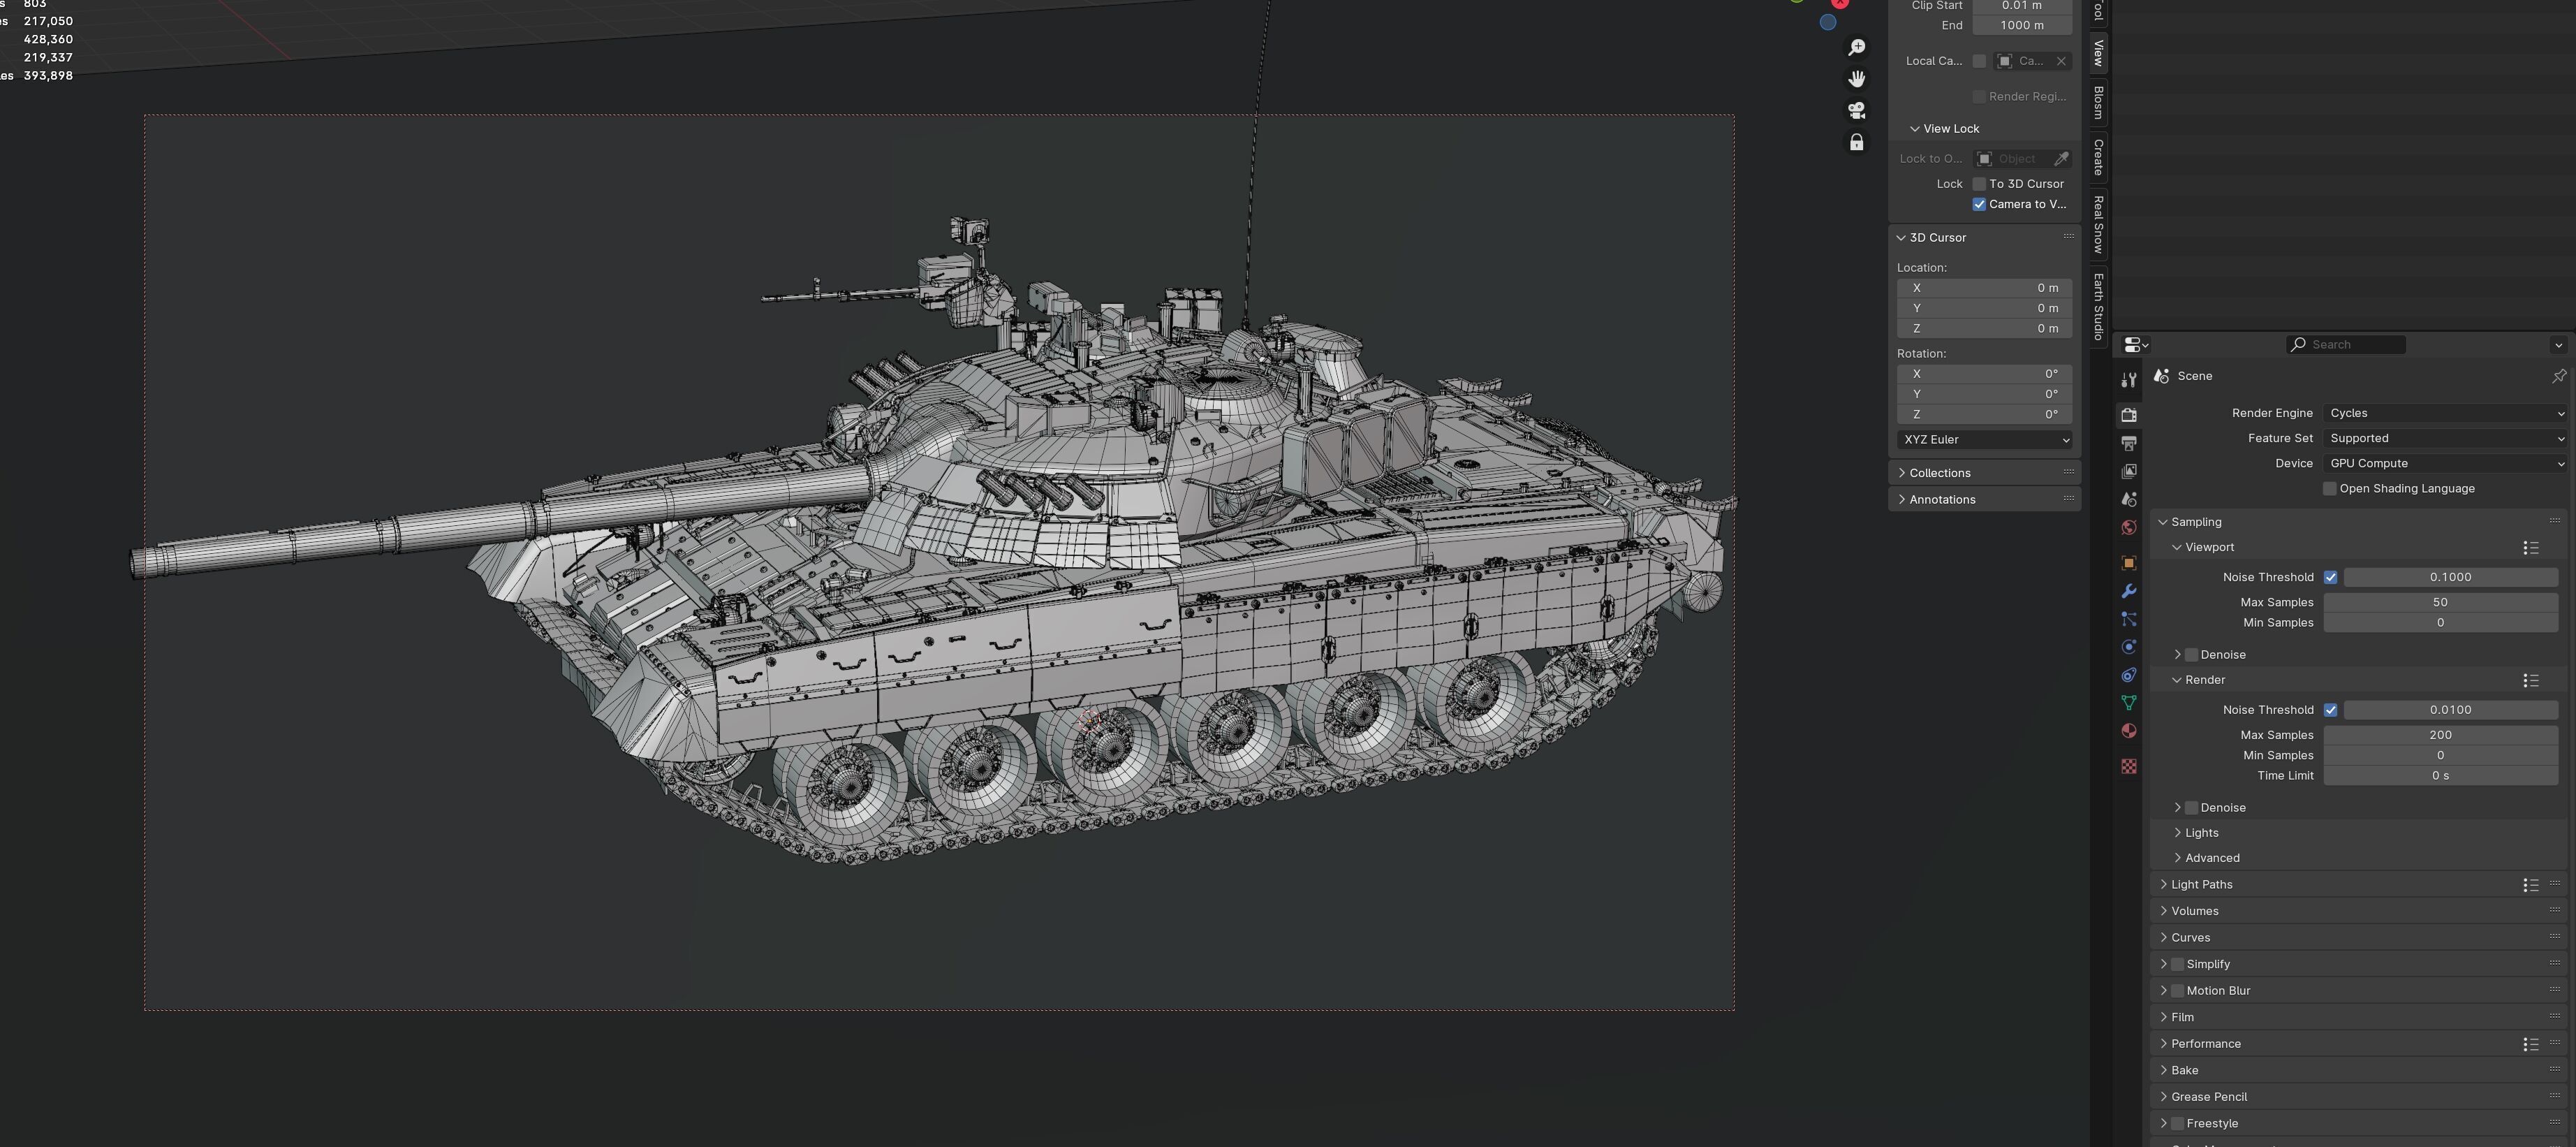Screen dimensions: 2576x1147
Task: Open the Object Data properties tab
Action: 2129,703
